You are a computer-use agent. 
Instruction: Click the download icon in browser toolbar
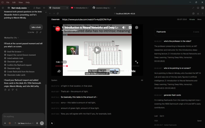[198, 13]
